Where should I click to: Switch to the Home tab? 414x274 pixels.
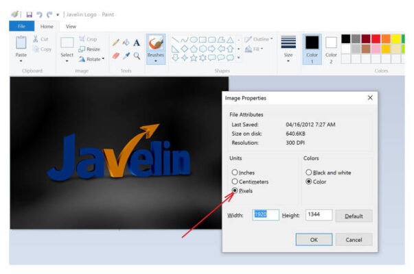click(47, 26)
